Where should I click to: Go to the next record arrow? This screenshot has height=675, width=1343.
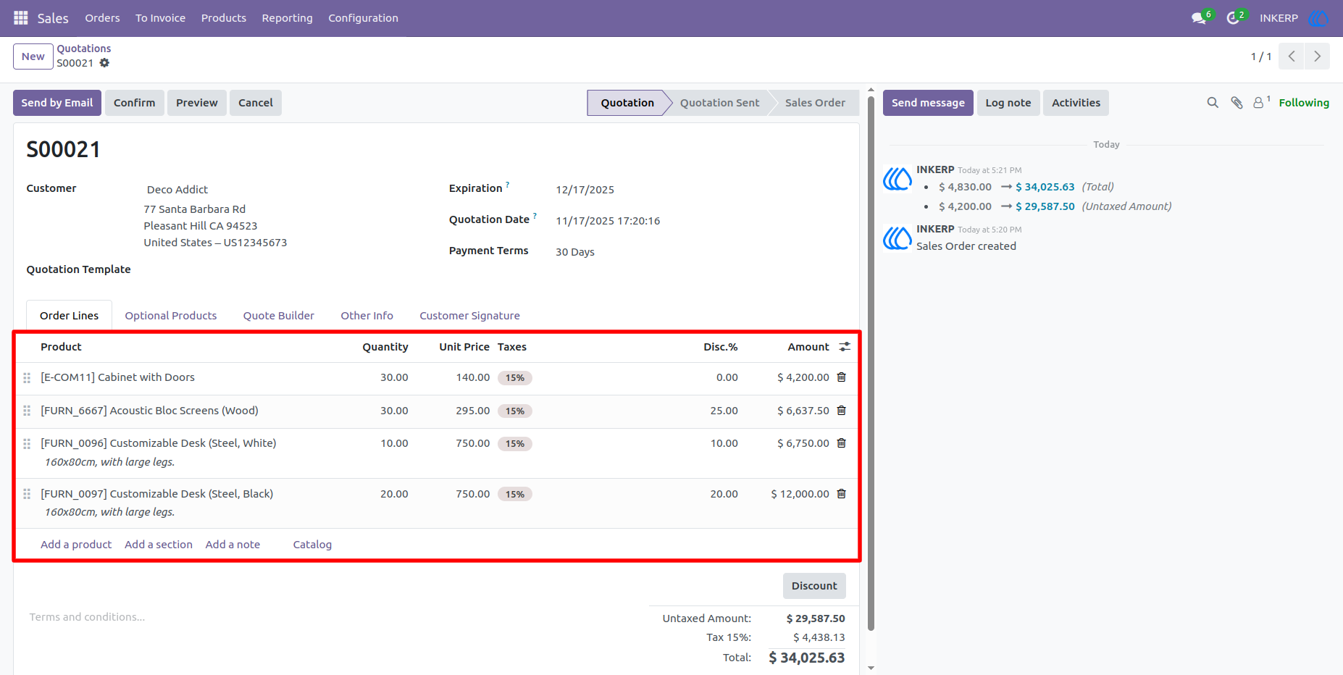pos(1317,56)
